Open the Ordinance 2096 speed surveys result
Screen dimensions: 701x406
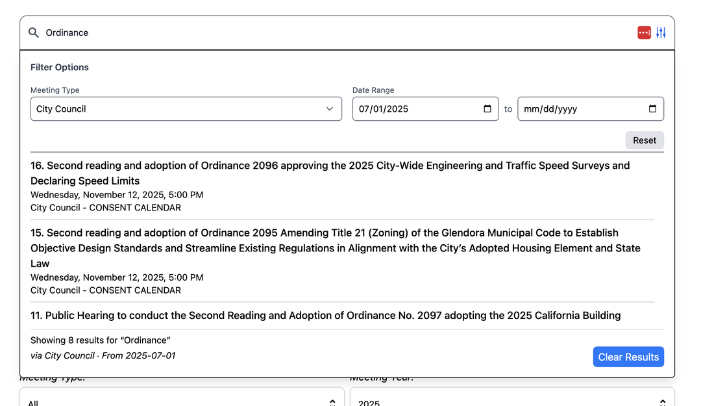tap(330, 173)
